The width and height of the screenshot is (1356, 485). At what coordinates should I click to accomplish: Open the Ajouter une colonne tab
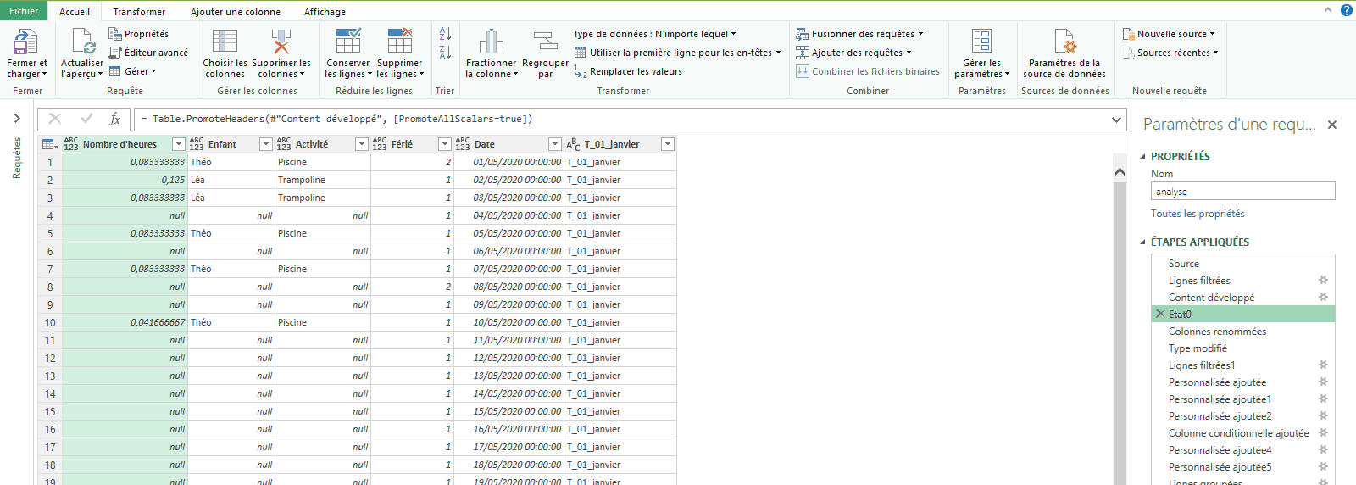click(235, 12)
